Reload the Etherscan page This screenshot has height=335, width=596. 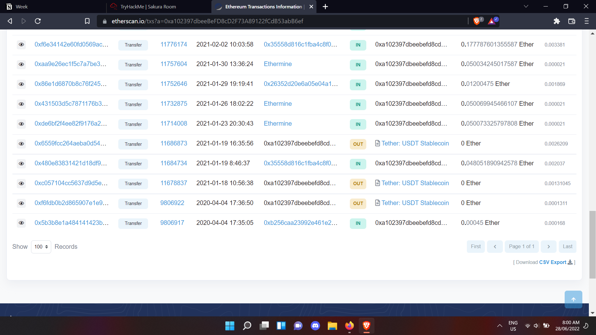click(38, 21)
